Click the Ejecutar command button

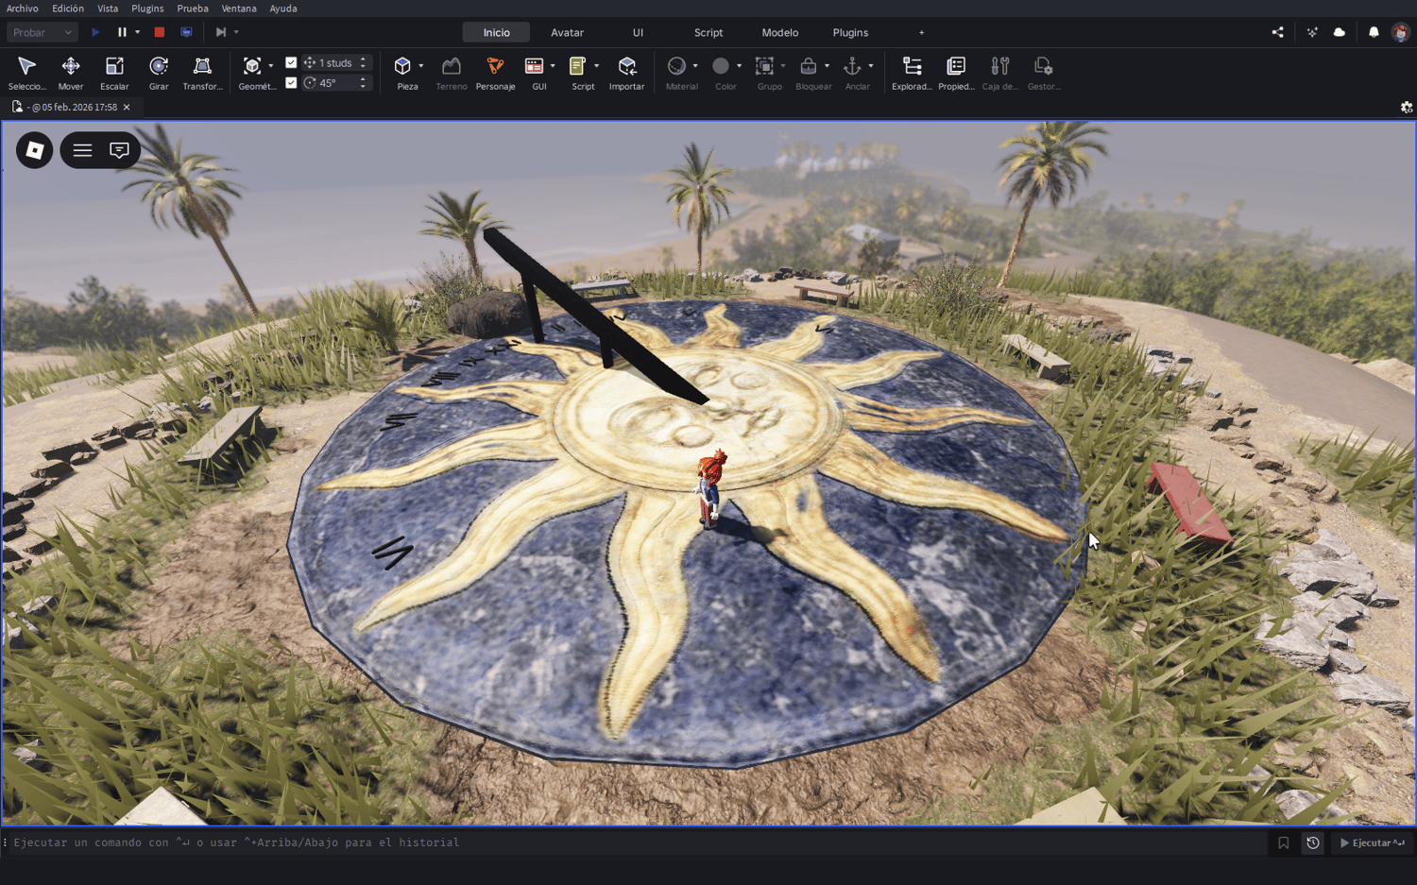click(x=1373, y=842)
